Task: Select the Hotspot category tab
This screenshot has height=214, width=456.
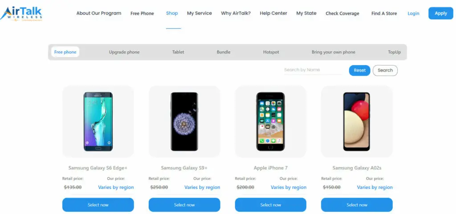Action: click(x=271, y=52)
